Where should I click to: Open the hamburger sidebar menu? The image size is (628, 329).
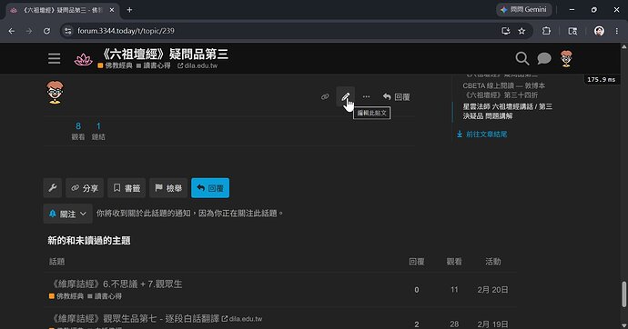coord(54,58)
